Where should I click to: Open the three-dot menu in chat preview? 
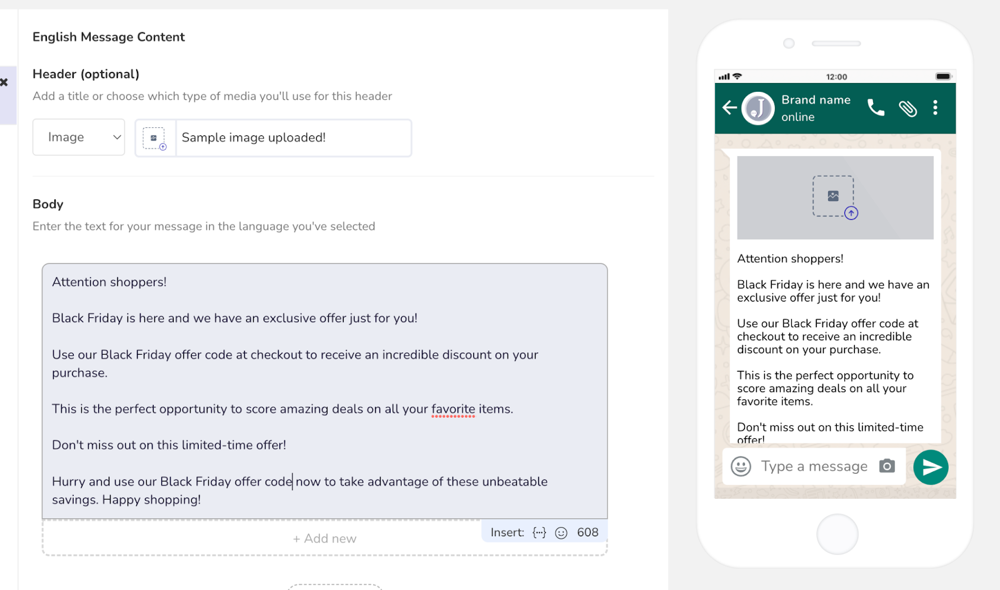coord(936,108)
